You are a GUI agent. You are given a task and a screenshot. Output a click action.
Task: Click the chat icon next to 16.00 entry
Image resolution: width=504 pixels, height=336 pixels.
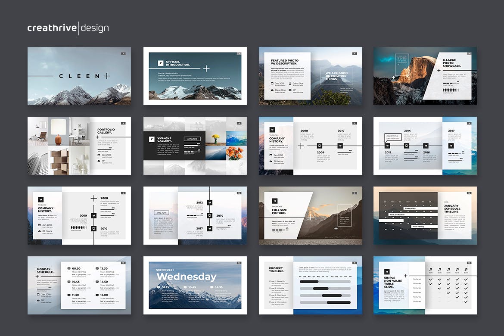click(x=96, y=295)
